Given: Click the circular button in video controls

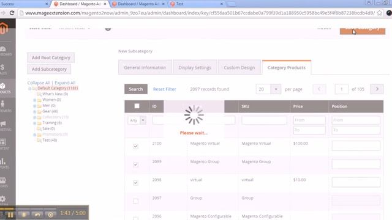Looking at the screenshot, I should click(x=51, y=215).
